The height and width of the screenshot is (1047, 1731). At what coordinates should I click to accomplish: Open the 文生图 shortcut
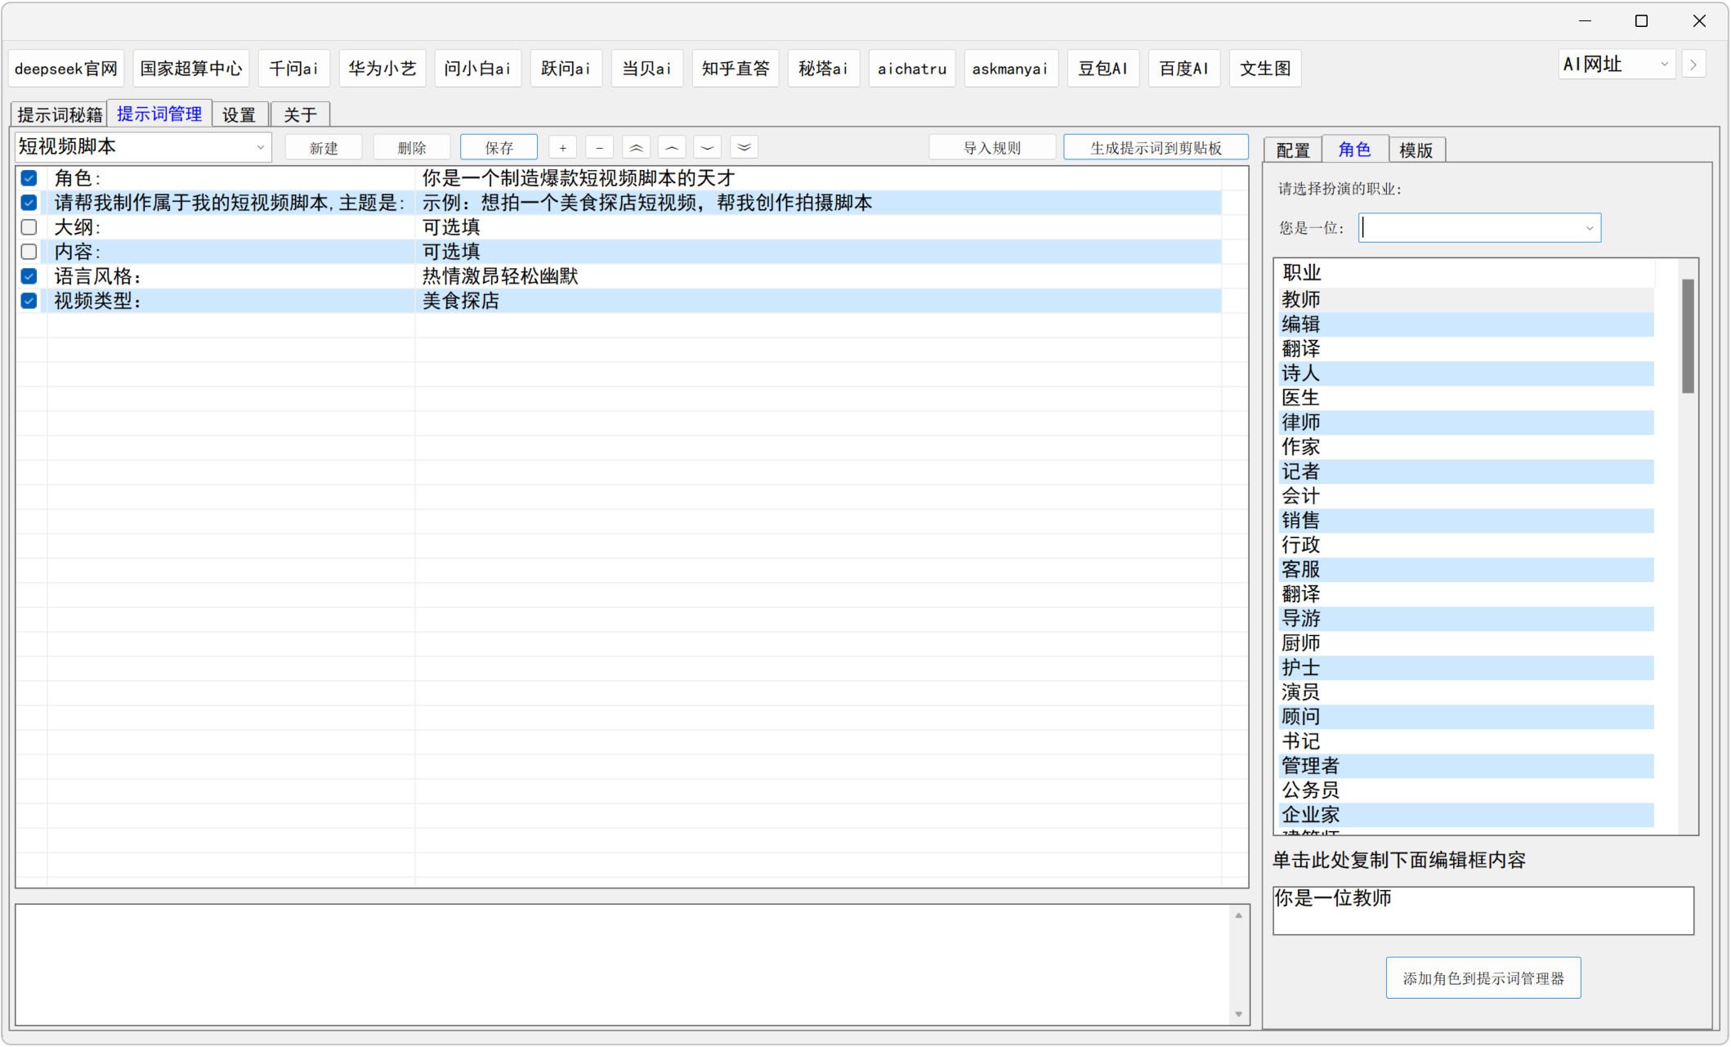pos(1265,69)
